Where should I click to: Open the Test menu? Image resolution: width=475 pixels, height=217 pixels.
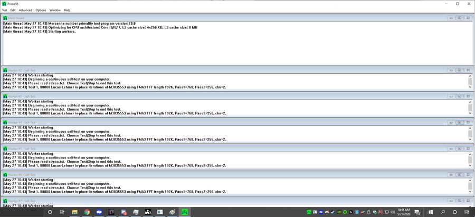tap(5, 10)
